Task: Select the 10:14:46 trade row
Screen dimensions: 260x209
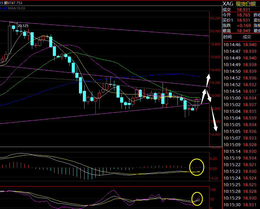Action: tap(241, 45)
